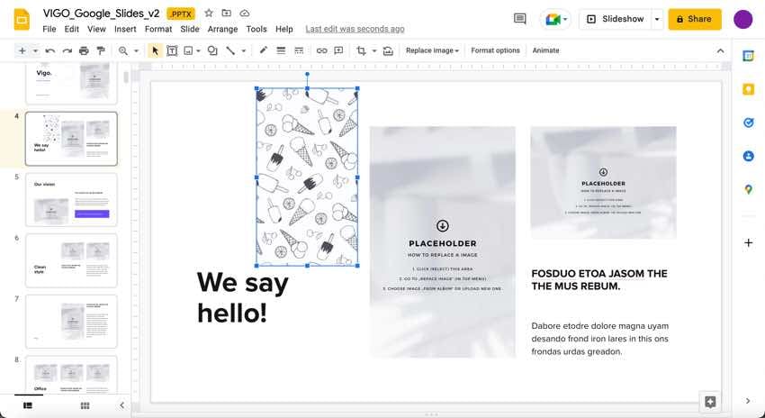Switch to grid view of slides
765x418 pixels.
(85, 406)
